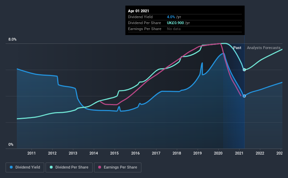
Task: Click the teal Dividend Per Share legend dot
Action: coord(51,167)
